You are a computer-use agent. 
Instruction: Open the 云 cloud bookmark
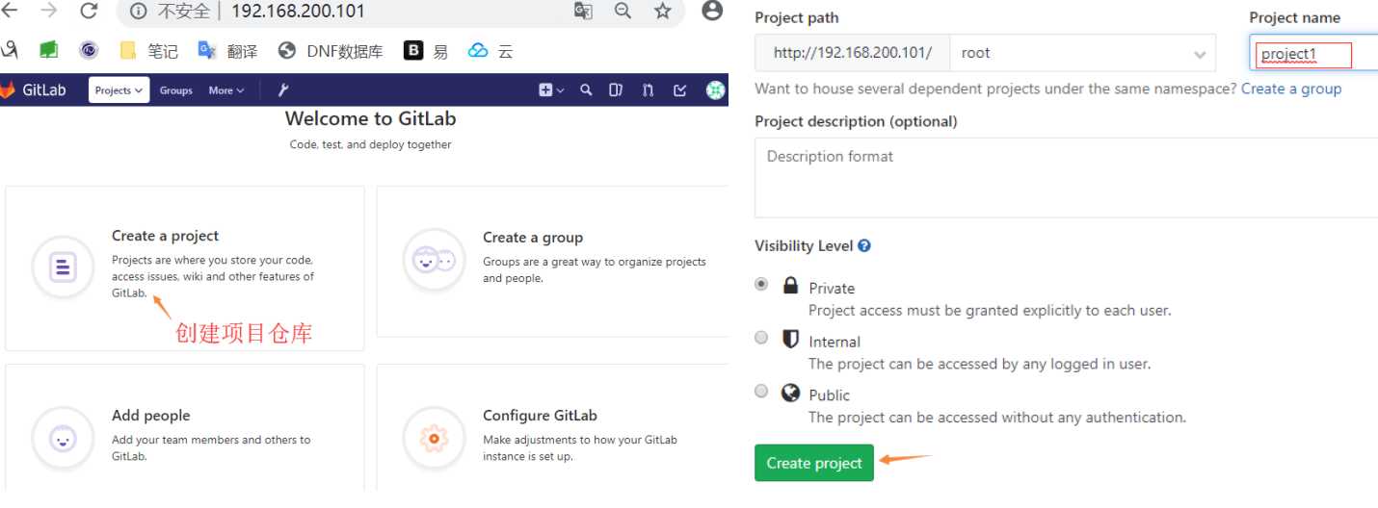pos(490,51)
